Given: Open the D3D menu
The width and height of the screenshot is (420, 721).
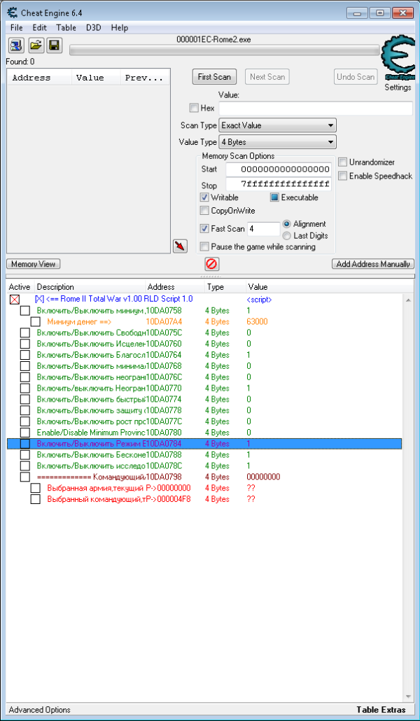Looking at the screenshot, I should pyautogui.click(x=93, y=27).
